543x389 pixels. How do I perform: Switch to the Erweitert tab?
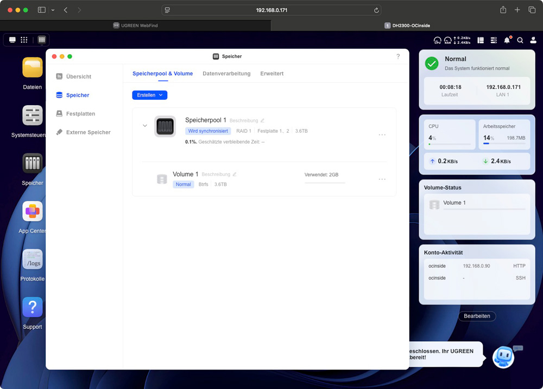coord(271,74)
